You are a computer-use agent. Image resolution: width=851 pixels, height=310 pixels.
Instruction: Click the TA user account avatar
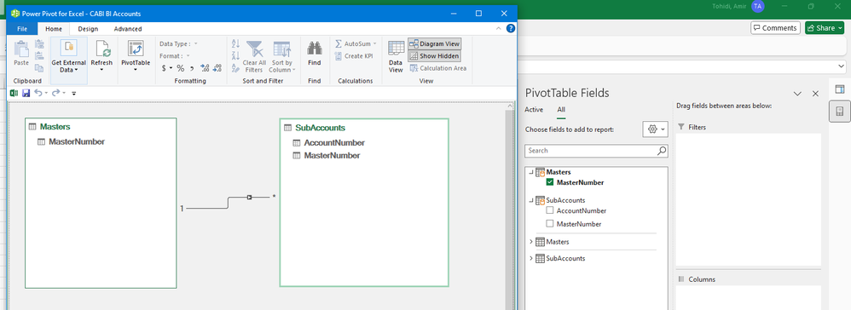[x=758, y=7]
